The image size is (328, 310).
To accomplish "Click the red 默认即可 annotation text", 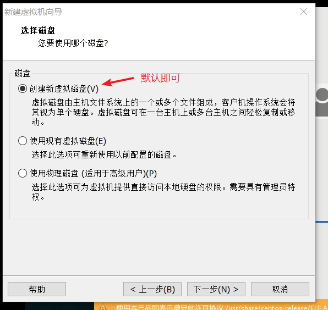I will [161, 78].
